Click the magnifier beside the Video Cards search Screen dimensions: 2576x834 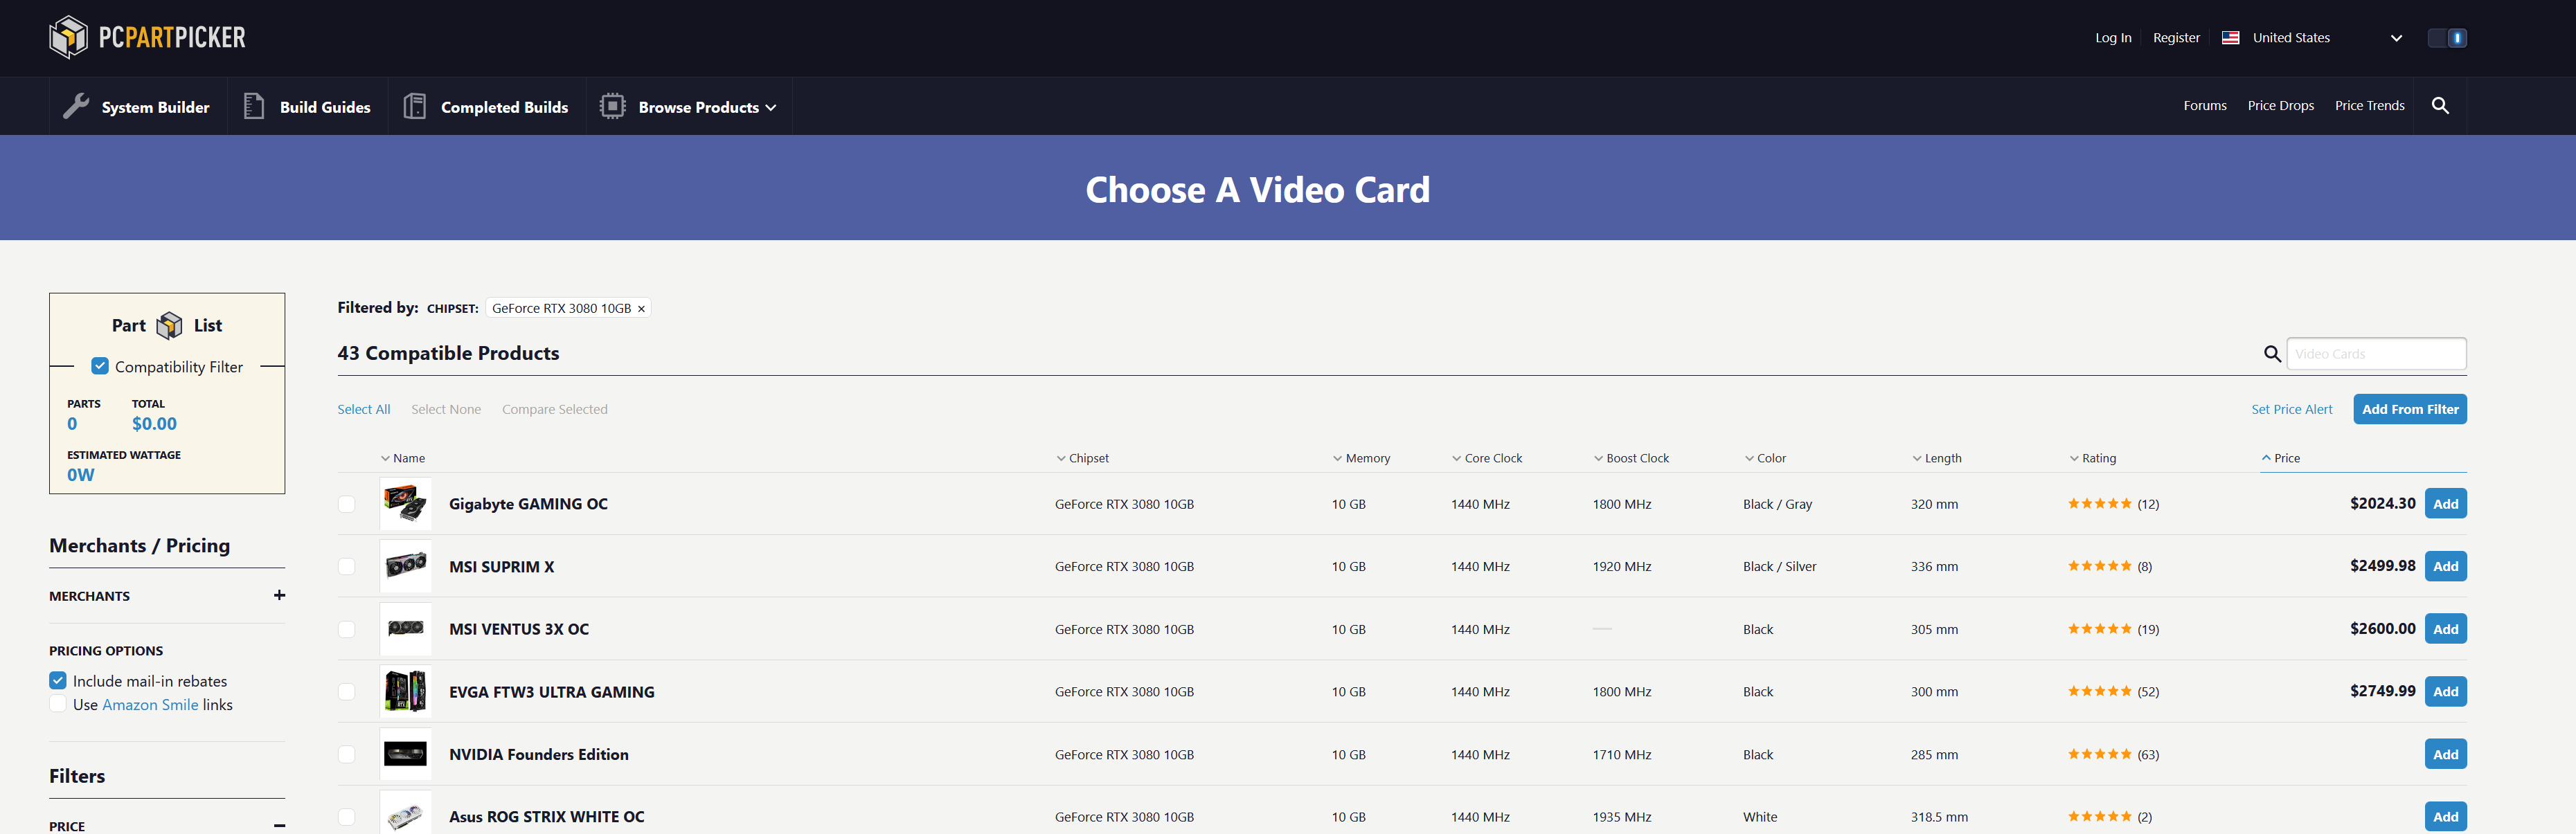[x=2272, y=354]
